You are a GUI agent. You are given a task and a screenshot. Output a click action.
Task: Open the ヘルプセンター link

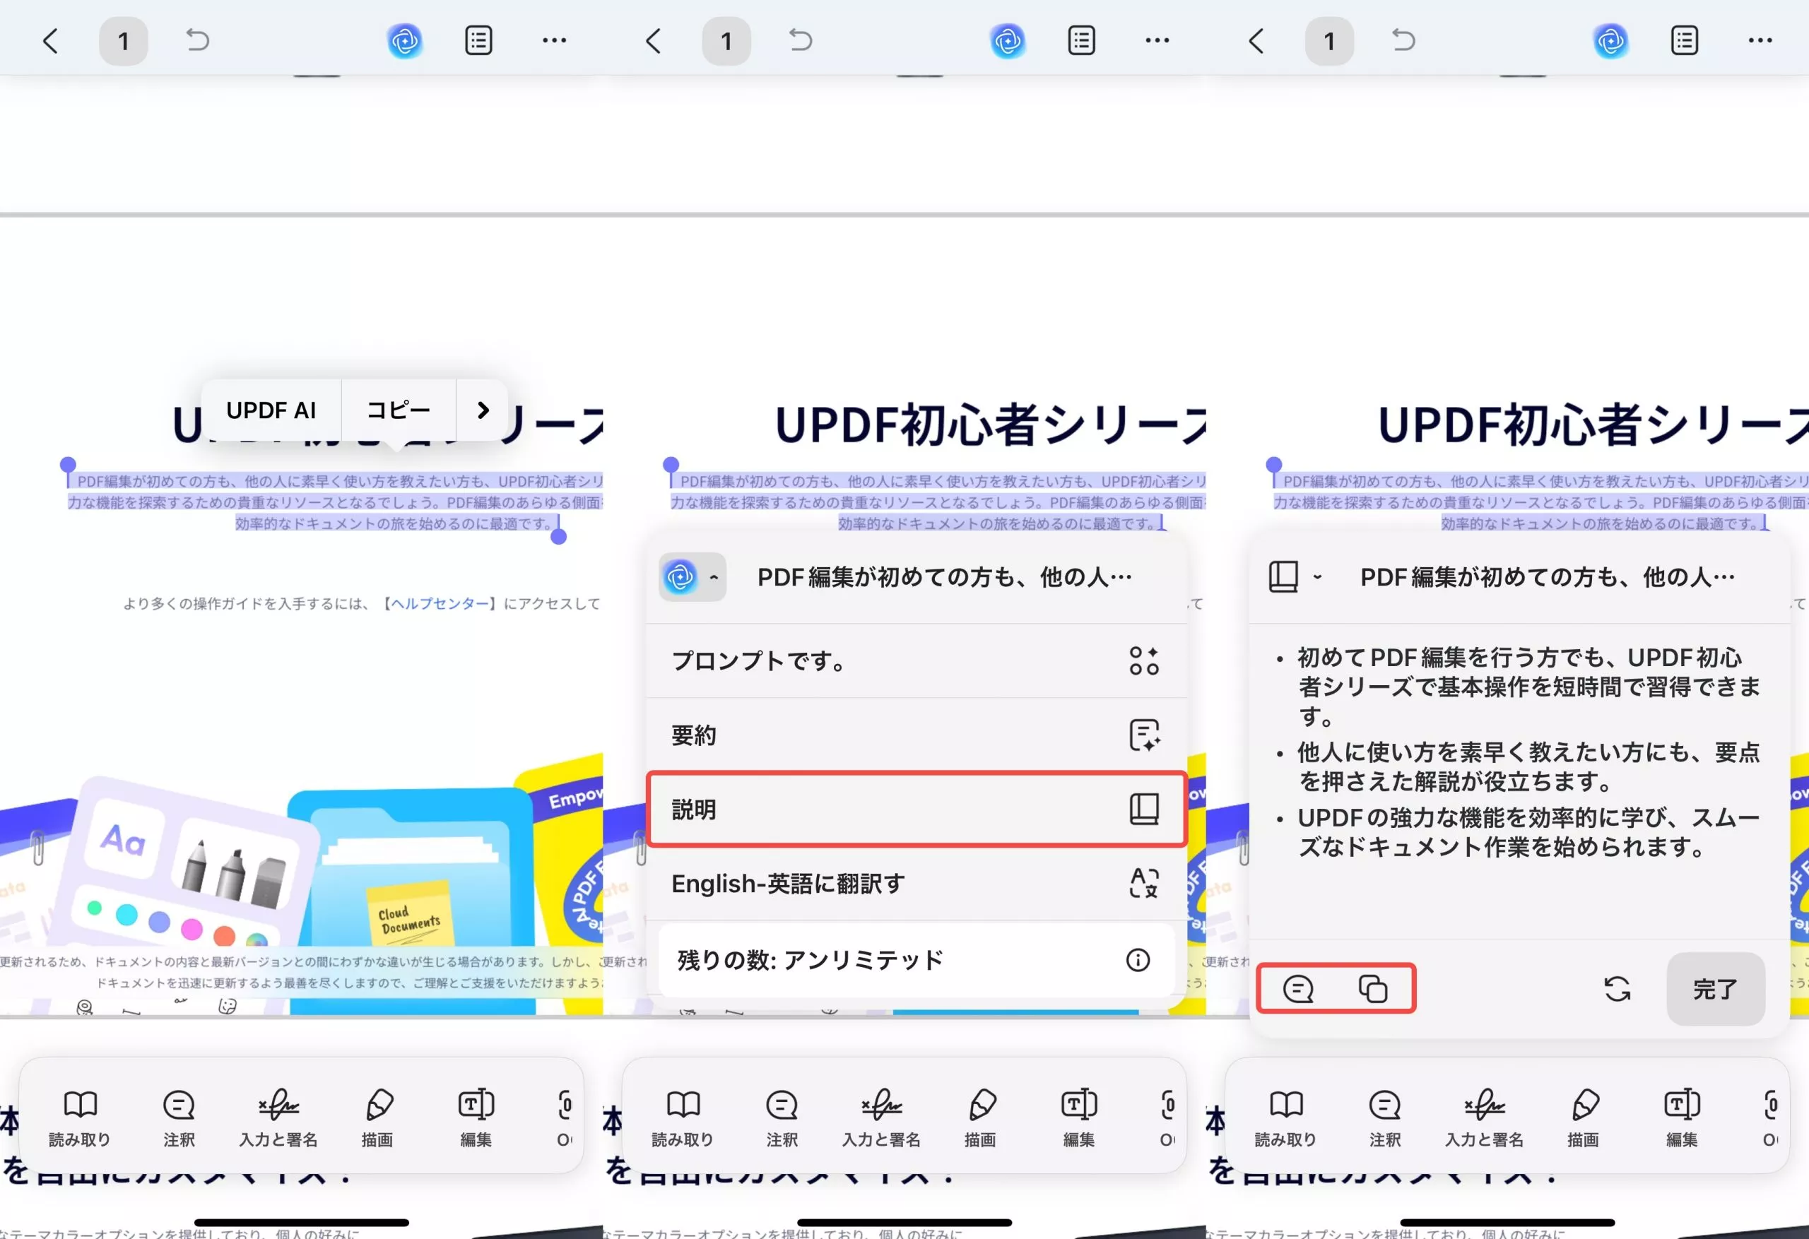439,603
